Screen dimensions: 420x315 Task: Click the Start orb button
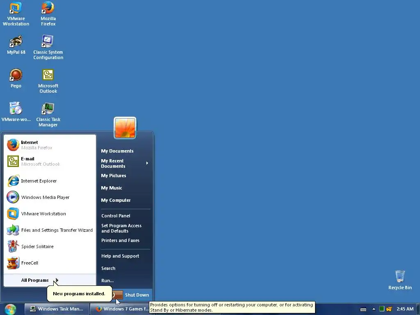click(10, 309)
